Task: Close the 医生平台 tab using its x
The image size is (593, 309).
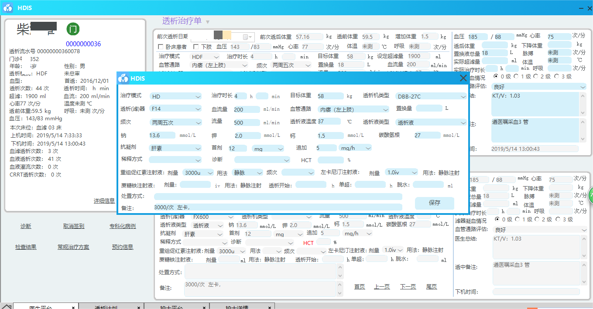Action: 73,308
